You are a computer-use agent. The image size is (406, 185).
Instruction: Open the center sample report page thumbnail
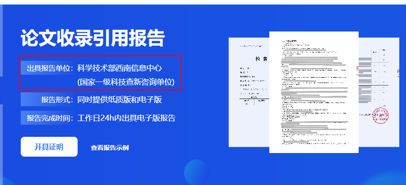314,92
